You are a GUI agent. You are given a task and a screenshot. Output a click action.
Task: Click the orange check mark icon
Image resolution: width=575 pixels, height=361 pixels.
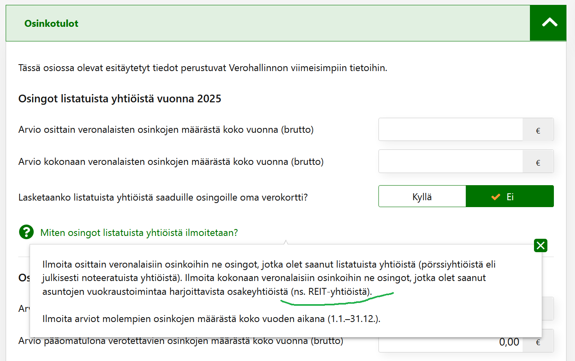496,197
